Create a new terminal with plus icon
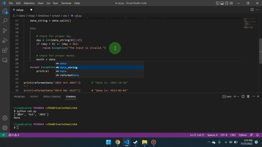The width and height of the screenshot is (262, 147). [235, 96]
